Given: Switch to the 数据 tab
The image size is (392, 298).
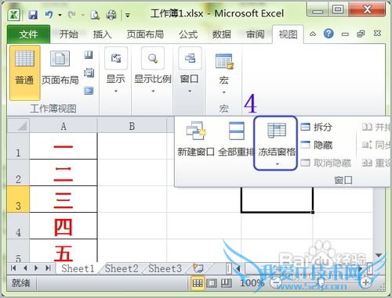Looking at the screenshot, I should (221, 34).
